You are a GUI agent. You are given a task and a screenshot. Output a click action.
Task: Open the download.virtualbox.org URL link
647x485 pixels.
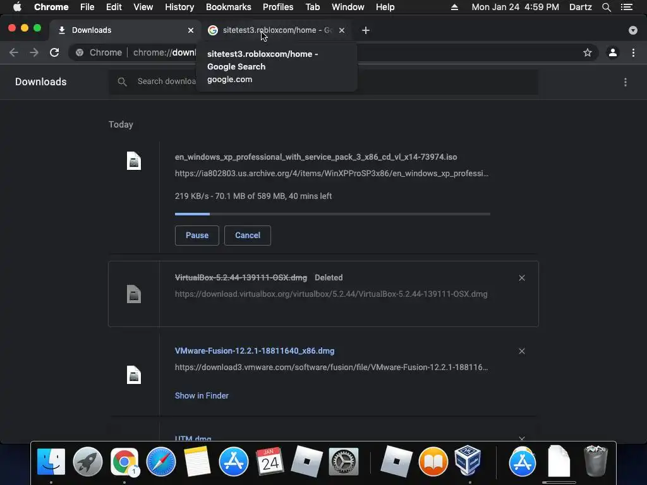[331, 294]
